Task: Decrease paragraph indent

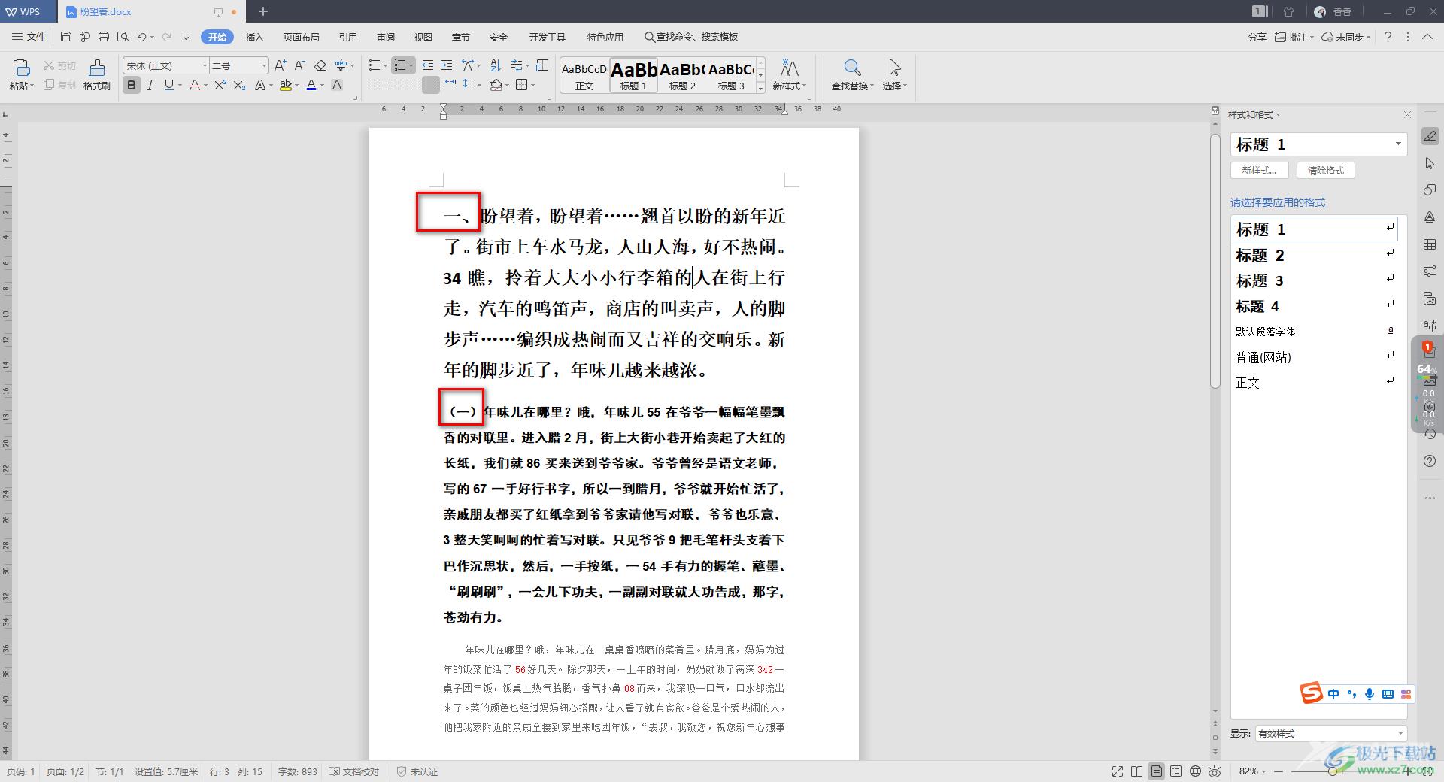Action: (x=428, y=65)
